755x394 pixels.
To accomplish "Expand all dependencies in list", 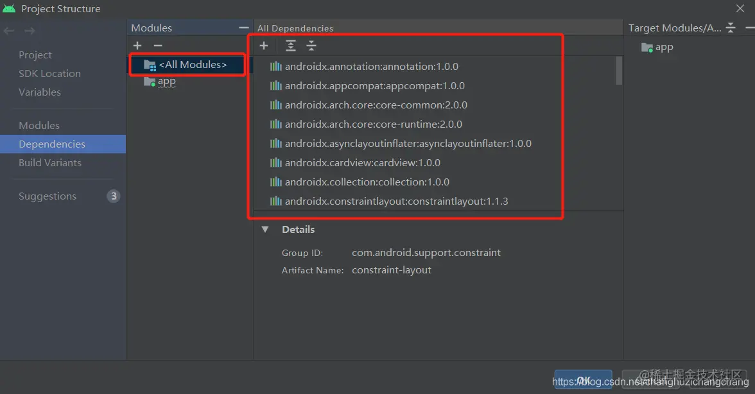I will pos(291,46).
